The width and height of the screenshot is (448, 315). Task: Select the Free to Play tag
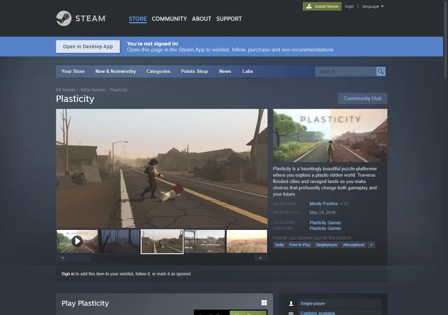click(x=300, y=245)
